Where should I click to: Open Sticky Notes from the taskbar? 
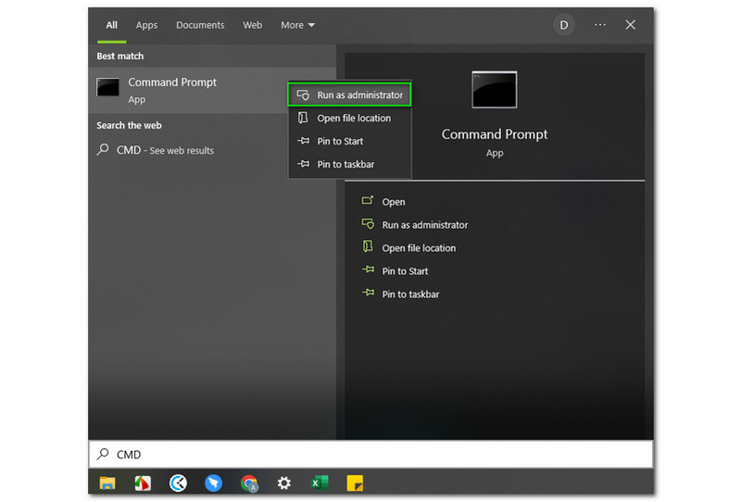point(355,483)
